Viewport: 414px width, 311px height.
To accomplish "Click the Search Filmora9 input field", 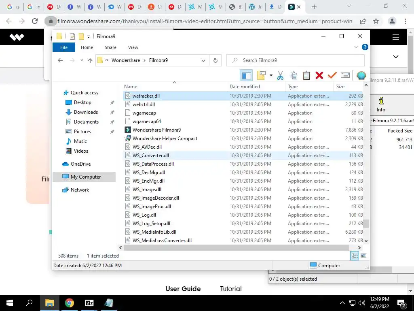I will click(296, 60).
